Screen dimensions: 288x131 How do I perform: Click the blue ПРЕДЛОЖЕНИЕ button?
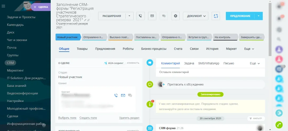click(240, 16)
